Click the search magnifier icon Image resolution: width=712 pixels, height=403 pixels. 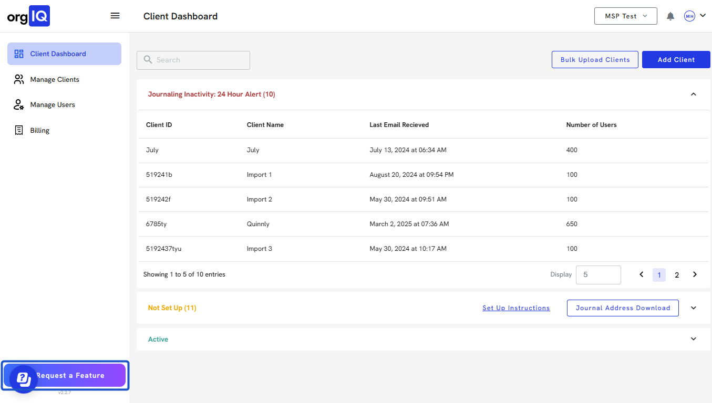tap(148, 60)
